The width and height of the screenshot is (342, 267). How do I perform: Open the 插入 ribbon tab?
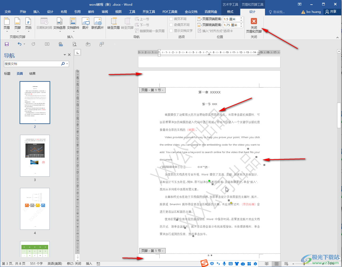click(37, 12)
